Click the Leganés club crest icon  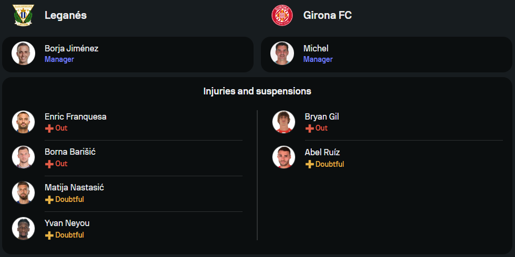[x=23, y=15]
